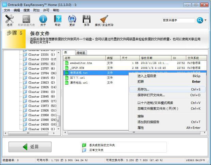
Task: Sort by ID column header
Action: tap(179, 58)
